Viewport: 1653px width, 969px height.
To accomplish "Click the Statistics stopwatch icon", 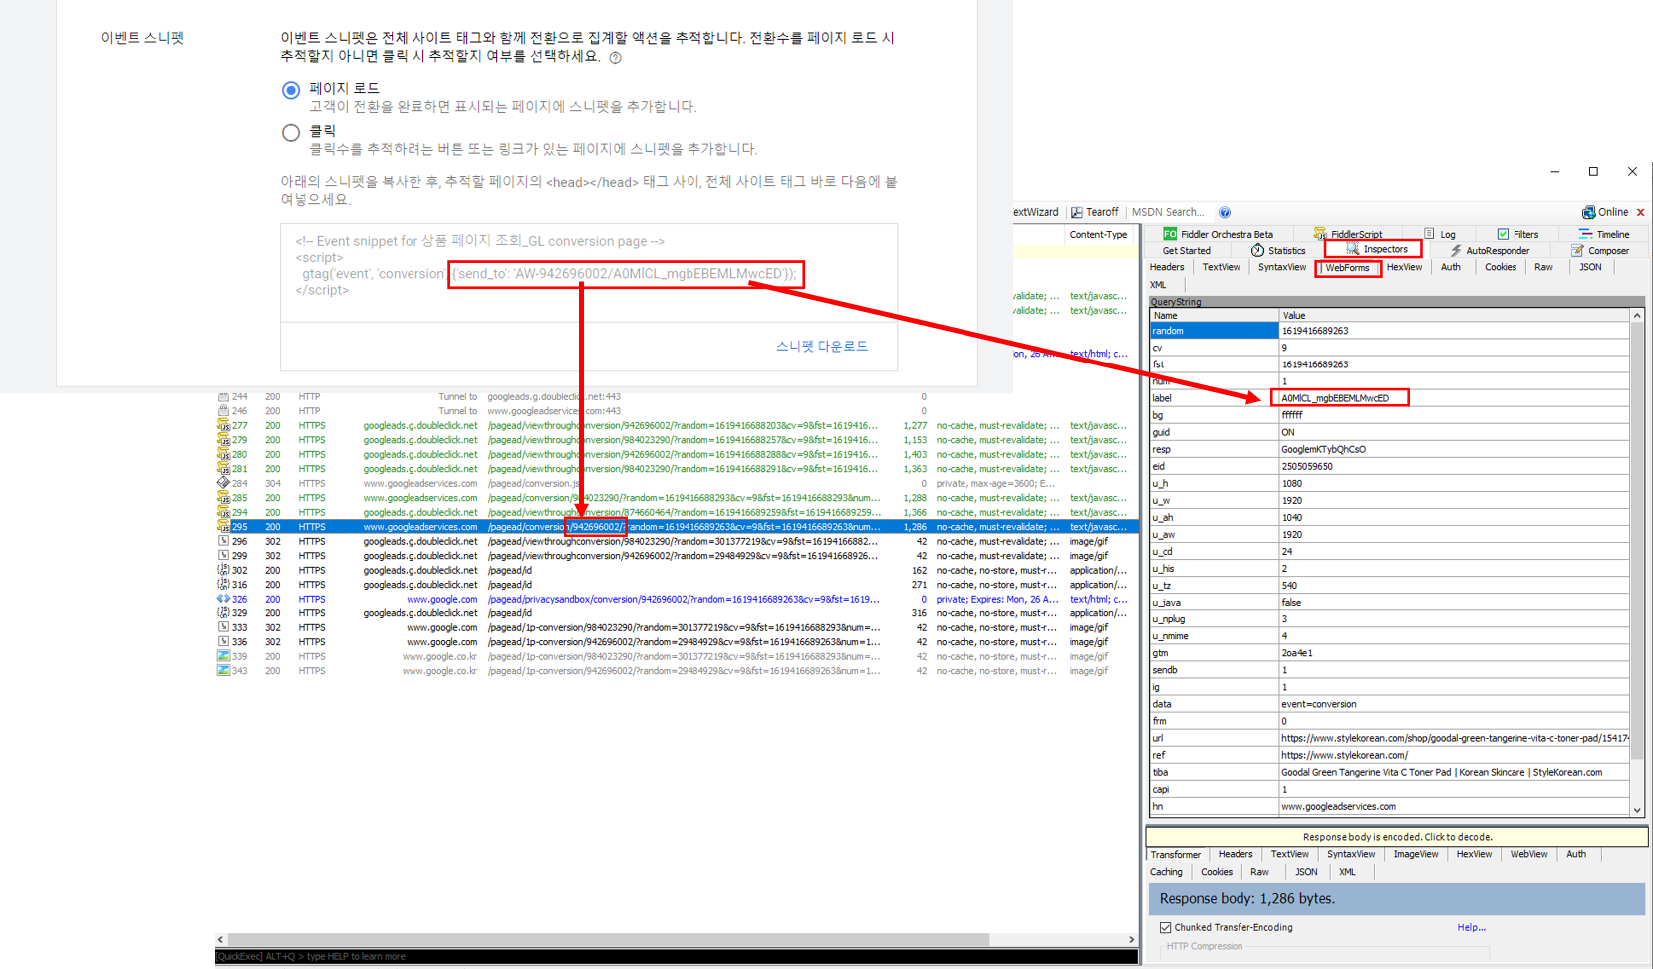I will point(1257,250).
